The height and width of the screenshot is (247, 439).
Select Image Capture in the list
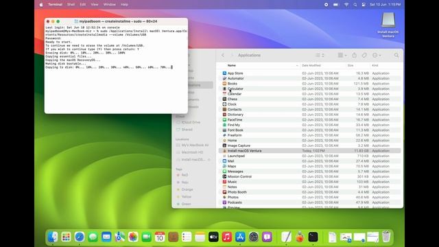coord(309,145)
